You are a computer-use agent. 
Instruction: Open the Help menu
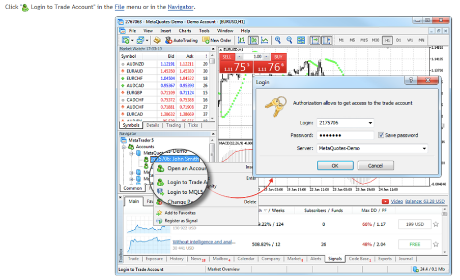[x=246, y=31]
